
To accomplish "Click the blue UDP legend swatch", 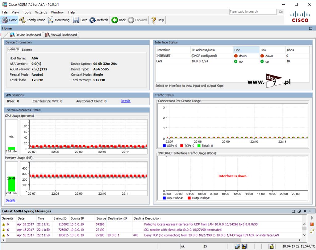I will [x=164, y=146].
